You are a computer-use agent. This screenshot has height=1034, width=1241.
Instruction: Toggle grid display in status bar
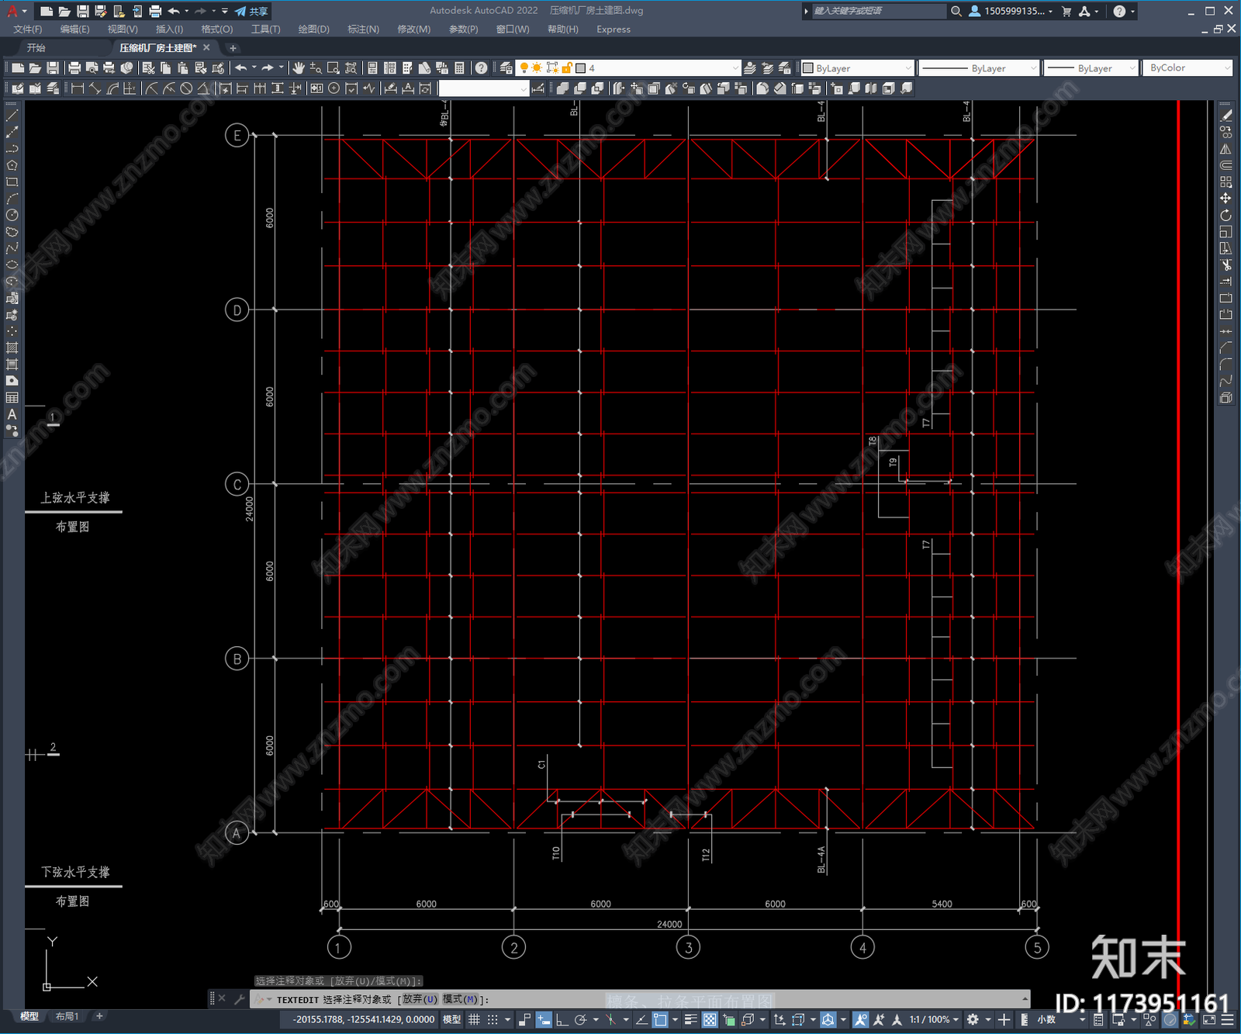point(474,1019)
